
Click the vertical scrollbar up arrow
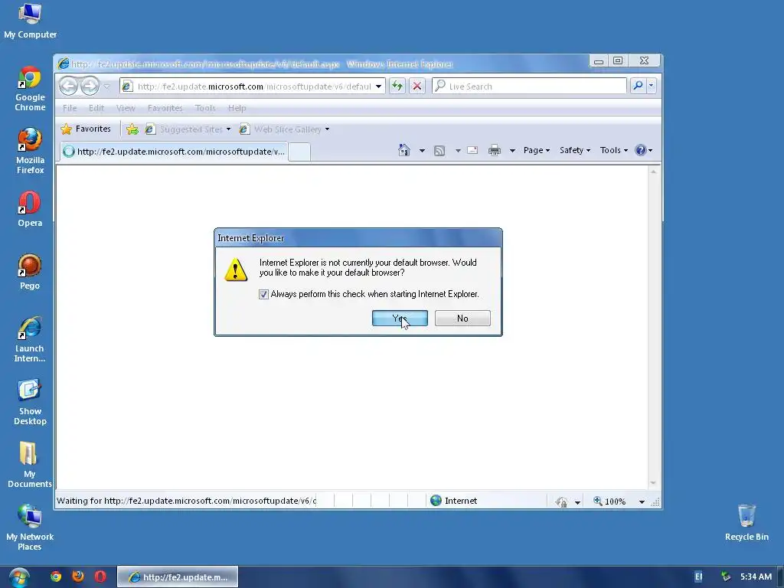(x=653, y=172)
